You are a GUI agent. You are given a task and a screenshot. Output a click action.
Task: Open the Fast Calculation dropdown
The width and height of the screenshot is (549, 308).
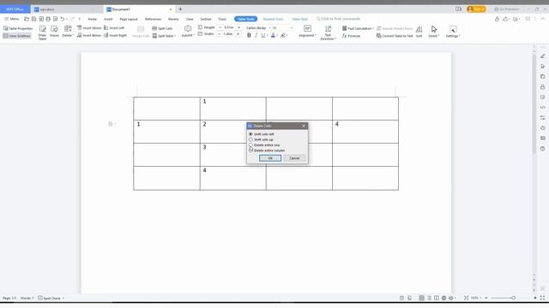click(358, 28)
